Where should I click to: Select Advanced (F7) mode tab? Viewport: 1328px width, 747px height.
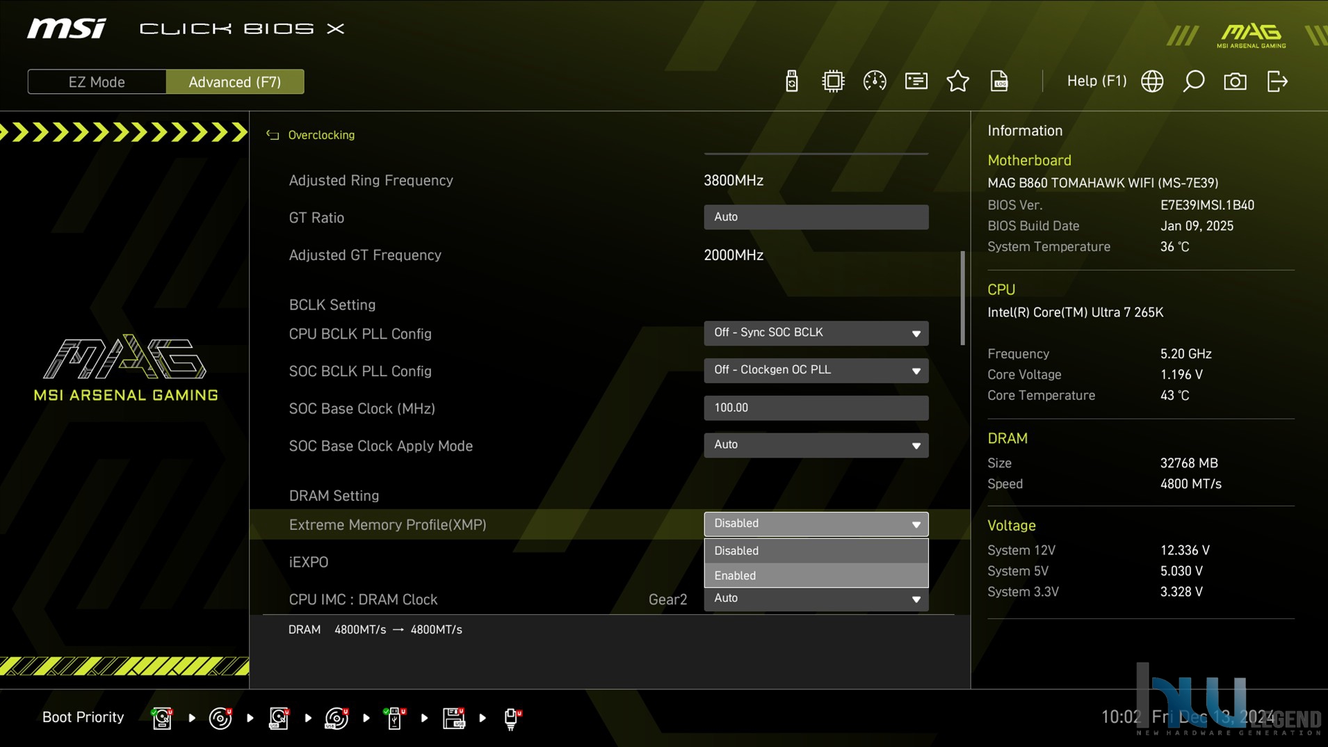point(235,82)
